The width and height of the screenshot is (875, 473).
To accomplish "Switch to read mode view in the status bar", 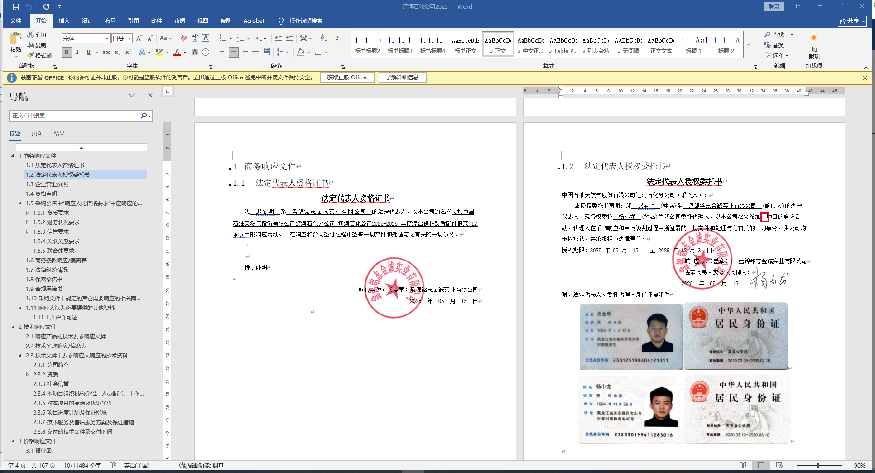I will point(743,465).
